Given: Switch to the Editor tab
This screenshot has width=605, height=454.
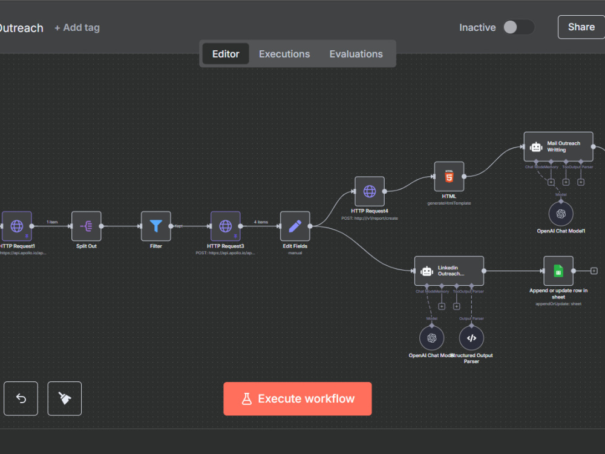Looking at the screenshot, I should 226,54.
